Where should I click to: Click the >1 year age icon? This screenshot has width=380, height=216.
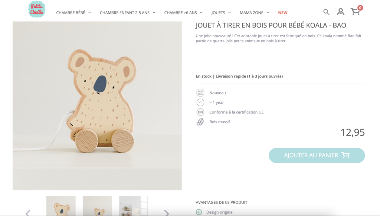pos(200,103)
